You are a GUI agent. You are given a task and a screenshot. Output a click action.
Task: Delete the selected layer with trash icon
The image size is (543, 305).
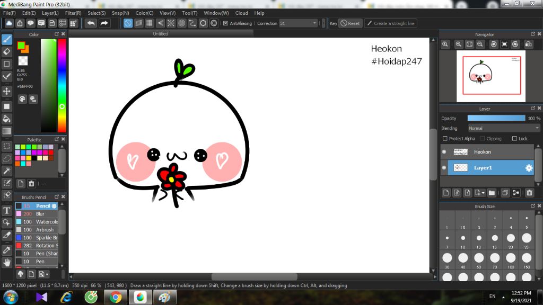(x=529, y=193)
